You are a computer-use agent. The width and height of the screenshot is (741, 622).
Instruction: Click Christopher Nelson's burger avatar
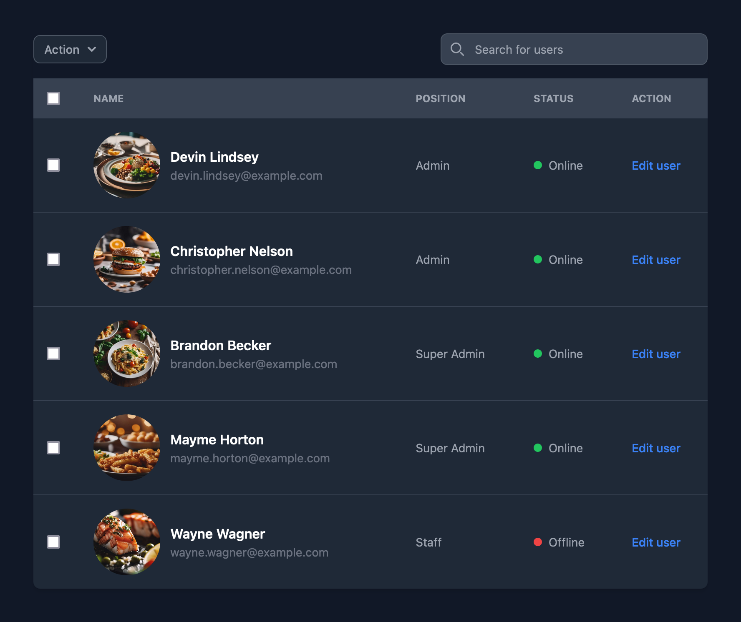click(127, 259)
